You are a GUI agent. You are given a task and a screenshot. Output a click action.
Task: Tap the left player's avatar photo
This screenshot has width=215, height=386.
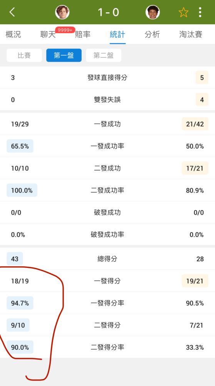point(62,12)
